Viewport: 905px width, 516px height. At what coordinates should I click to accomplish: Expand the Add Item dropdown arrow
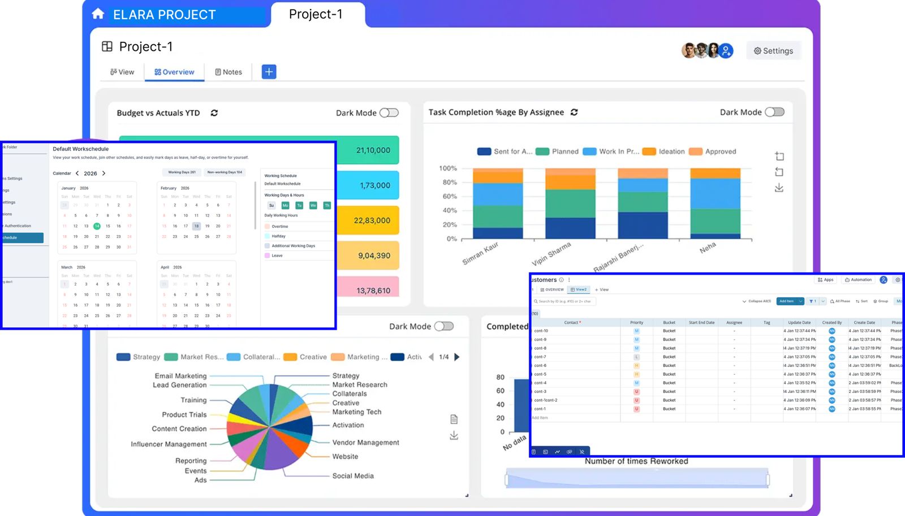point(801,301)
